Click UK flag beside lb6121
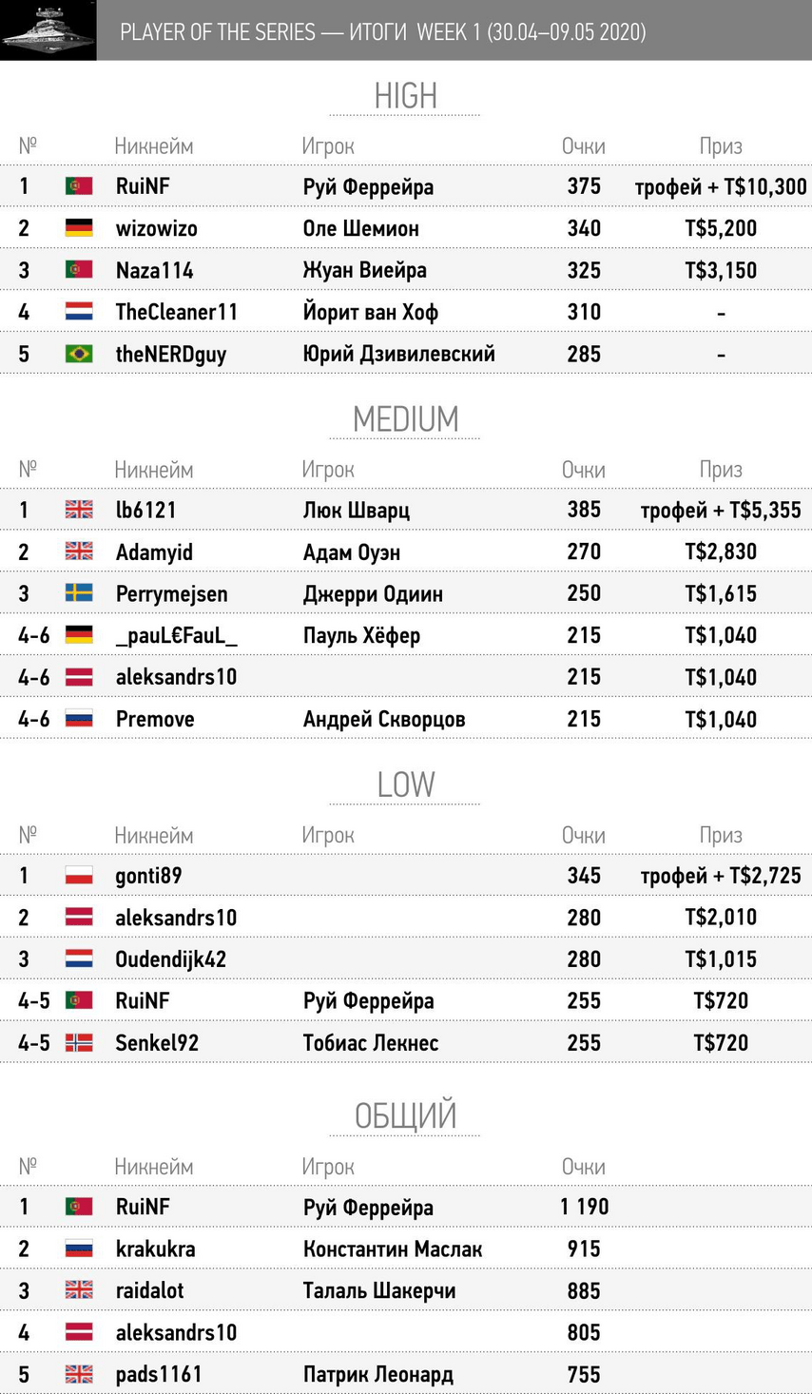Image resolution: width=812 pixels, height=1394 pixels. (79, 510)
